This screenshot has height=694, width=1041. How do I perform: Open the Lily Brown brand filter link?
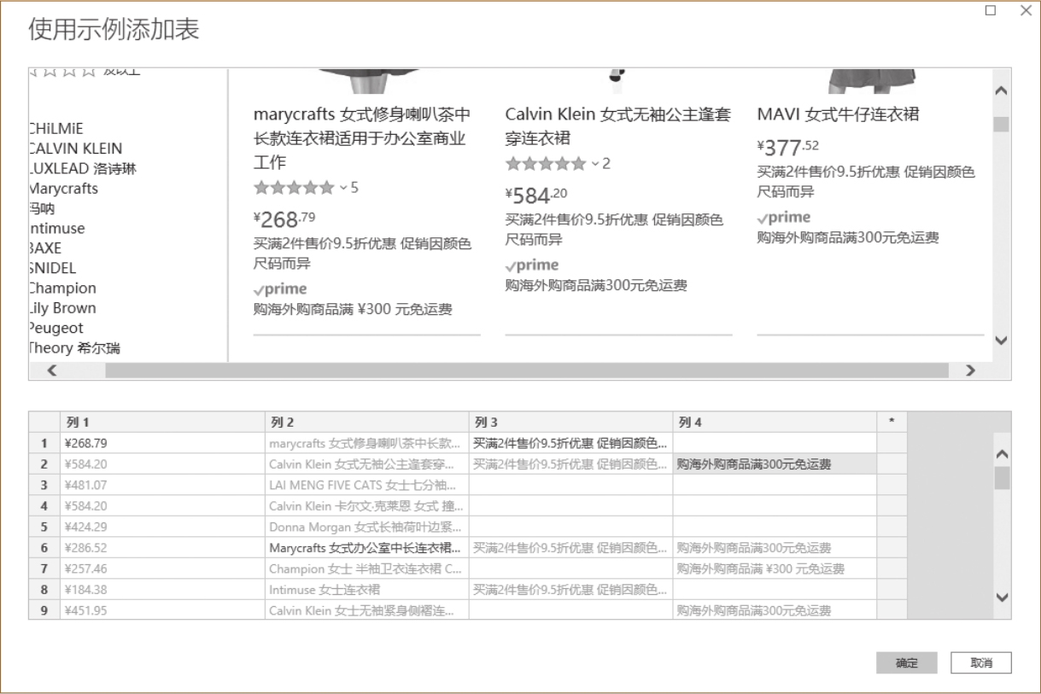tap(62, 308)
